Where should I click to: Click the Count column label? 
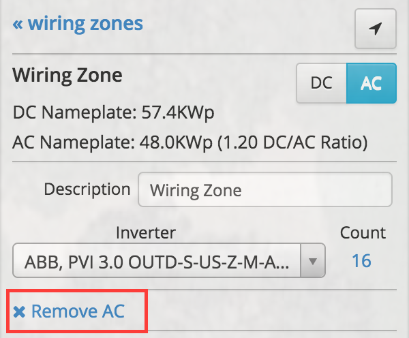pyautogui.click(x=363, y=233)
